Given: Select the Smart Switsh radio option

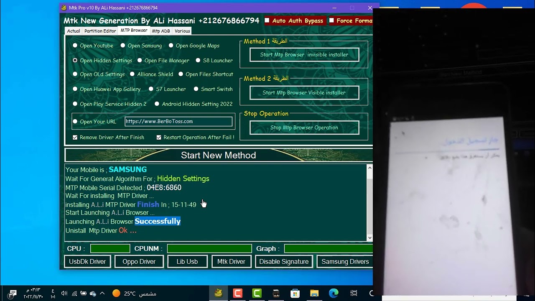Looking at the screenshot, I should [x=196, y=89].
